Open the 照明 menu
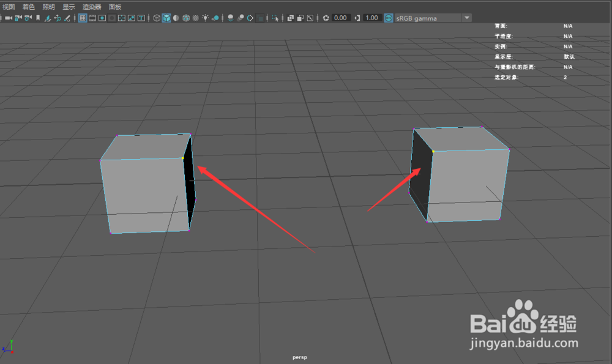Image resolution: width=612 pixels, height=364 pixels. (49, 7)
